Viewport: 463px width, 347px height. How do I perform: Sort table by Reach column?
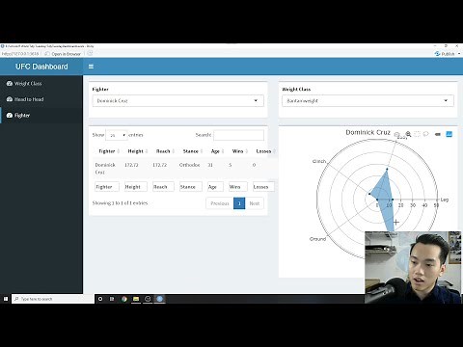point(165,151)
